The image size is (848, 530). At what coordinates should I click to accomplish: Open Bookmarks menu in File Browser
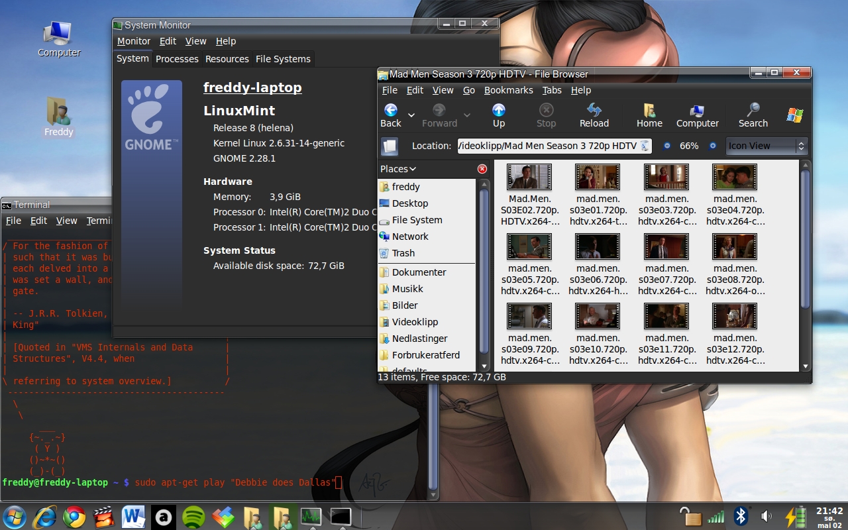point(508,90)
